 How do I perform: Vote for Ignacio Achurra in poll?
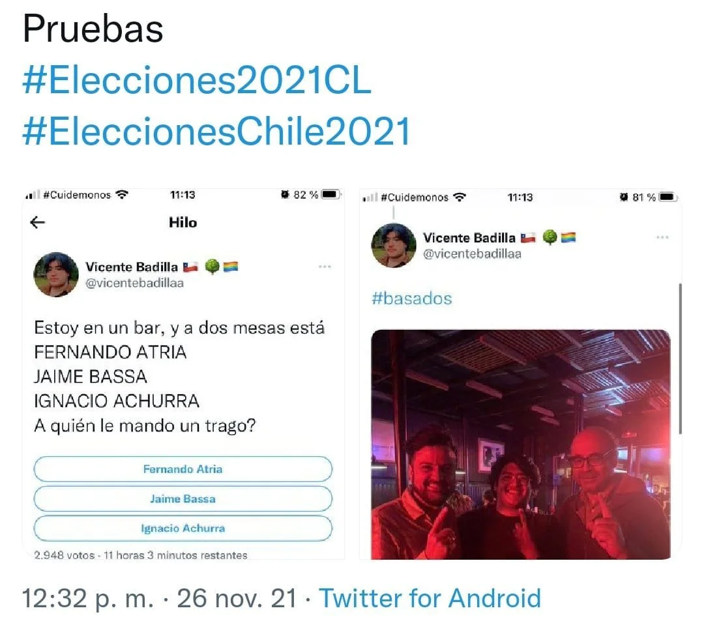pyautogui.click(x=183, y=528)
